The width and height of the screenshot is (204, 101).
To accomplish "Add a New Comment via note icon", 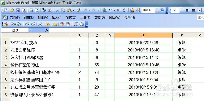I will pos(55,24).
